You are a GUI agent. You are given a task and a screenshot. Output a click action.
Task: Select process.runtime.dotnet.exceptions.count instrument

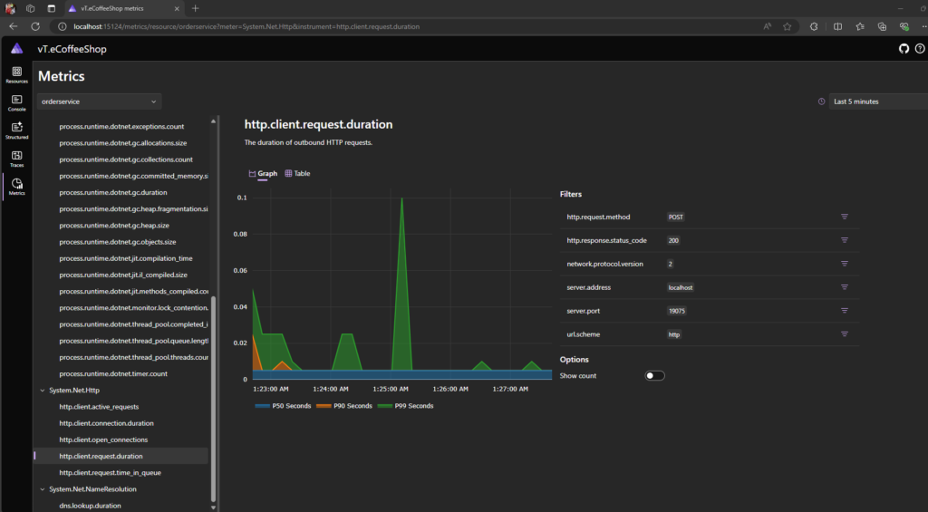(121, 126)
